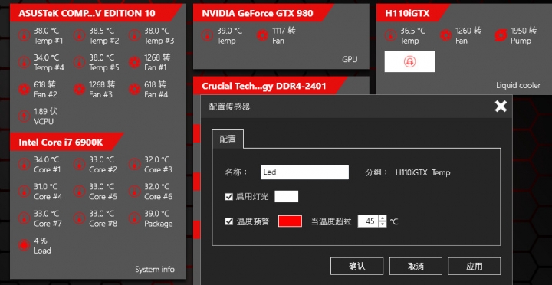
Task: Click the 4 % Load reading
Action: point(42,246)
